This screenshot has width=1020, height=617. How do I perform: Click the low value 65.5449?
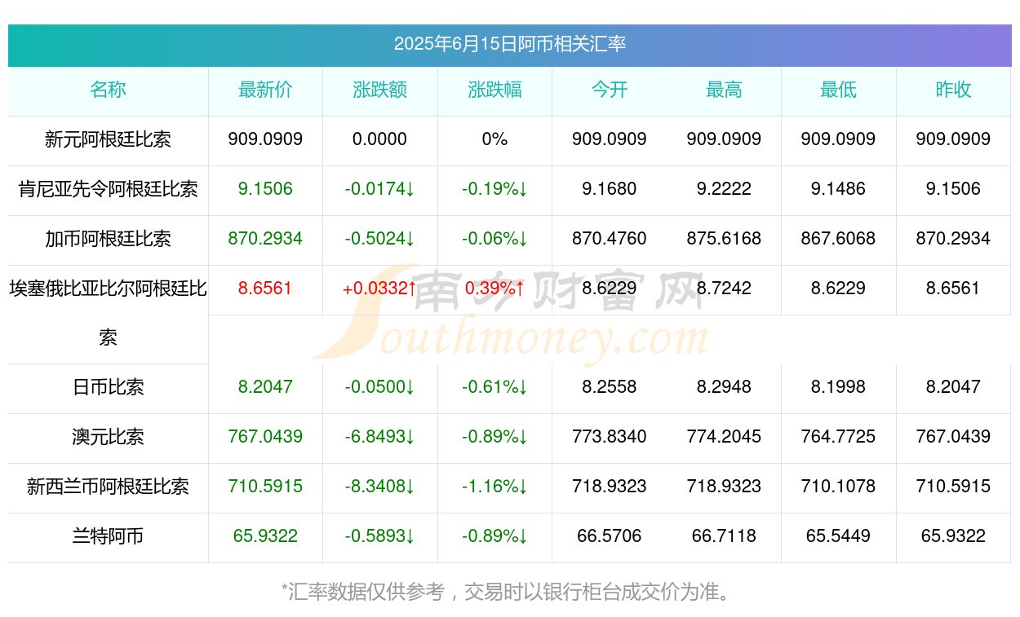click(839, 536)
